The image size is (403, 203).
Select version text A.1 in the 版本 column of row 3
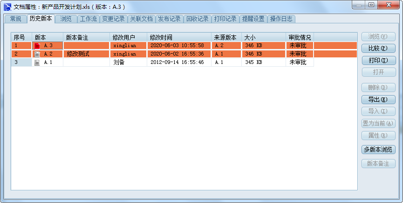click(48, 62)
